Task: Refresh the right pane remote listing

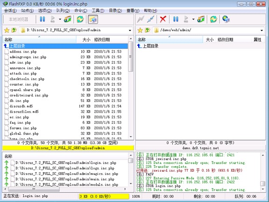Action: pos(213,19)
